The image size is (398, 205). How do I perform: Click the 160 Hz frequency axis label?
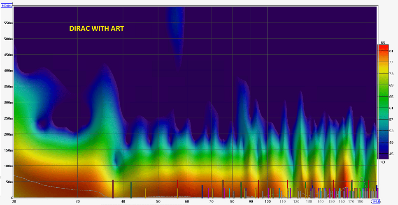[342, 201]
